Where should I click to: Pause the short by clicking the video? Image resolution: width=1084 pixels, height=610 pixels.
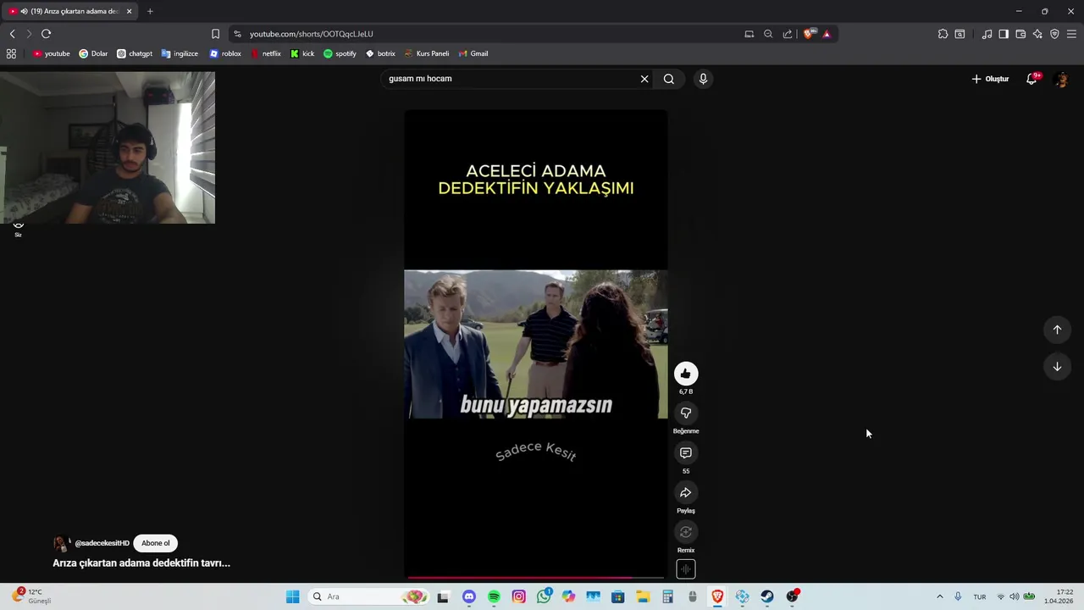[535, 344]
